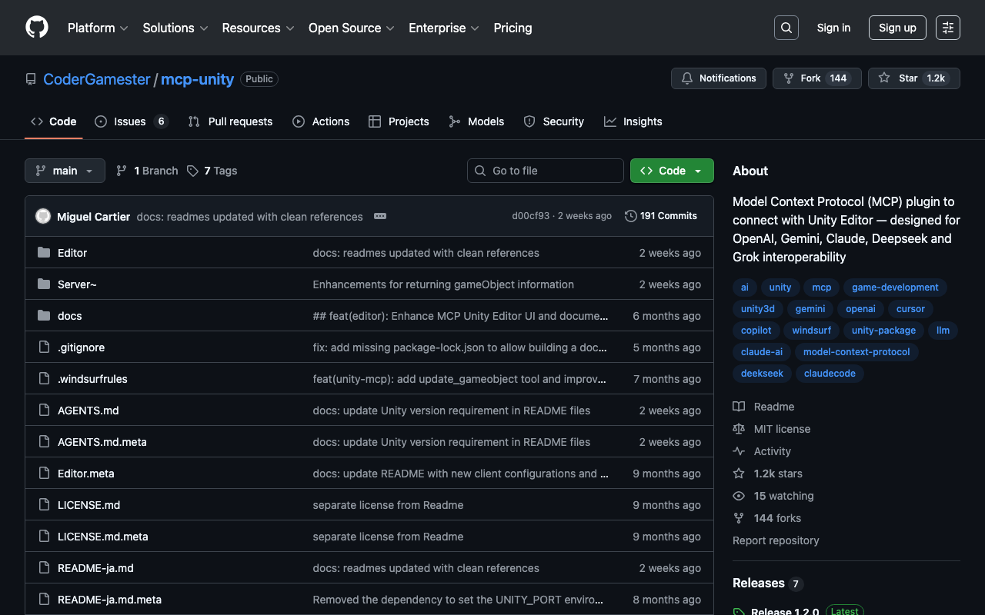This screenshot has width=985, height=615.
Task: Click the Notifications bell button
Action: pyautogui.click(x=719, y=78)
